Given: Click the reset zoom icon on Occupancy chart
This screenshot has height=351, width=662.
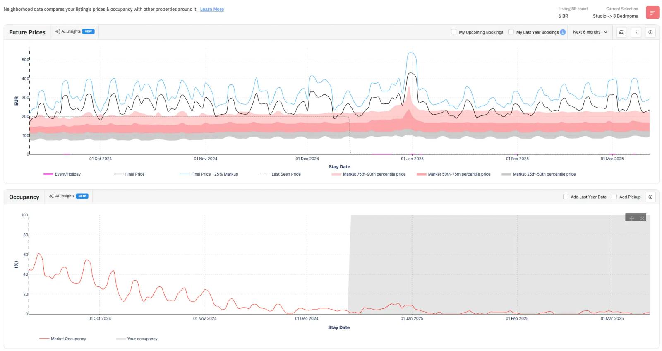Looking at the screenshot, I should pos(642,218).
